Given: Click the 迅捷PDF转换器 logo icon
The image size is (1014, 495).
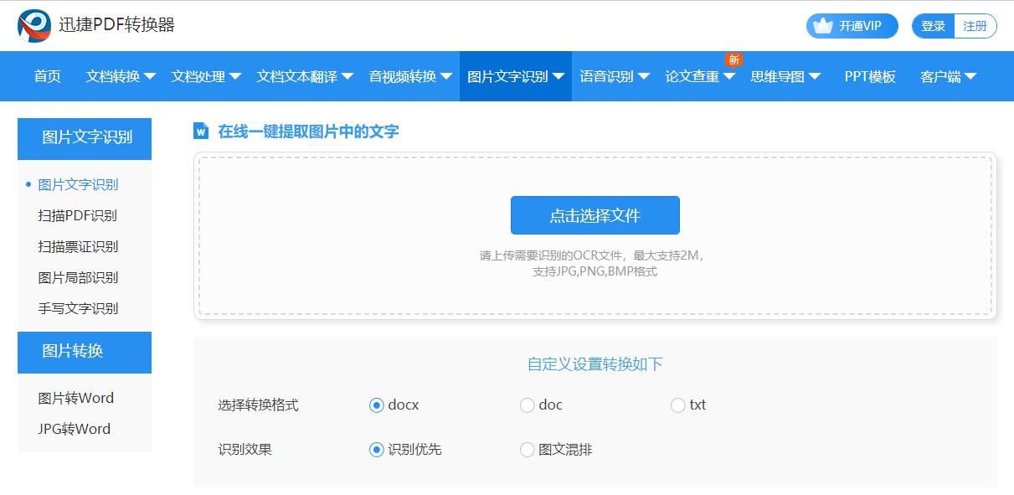Looking at the screenshot, I should (35, 25).
